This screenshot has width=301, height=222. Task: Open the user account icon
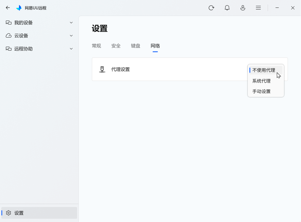243,8
